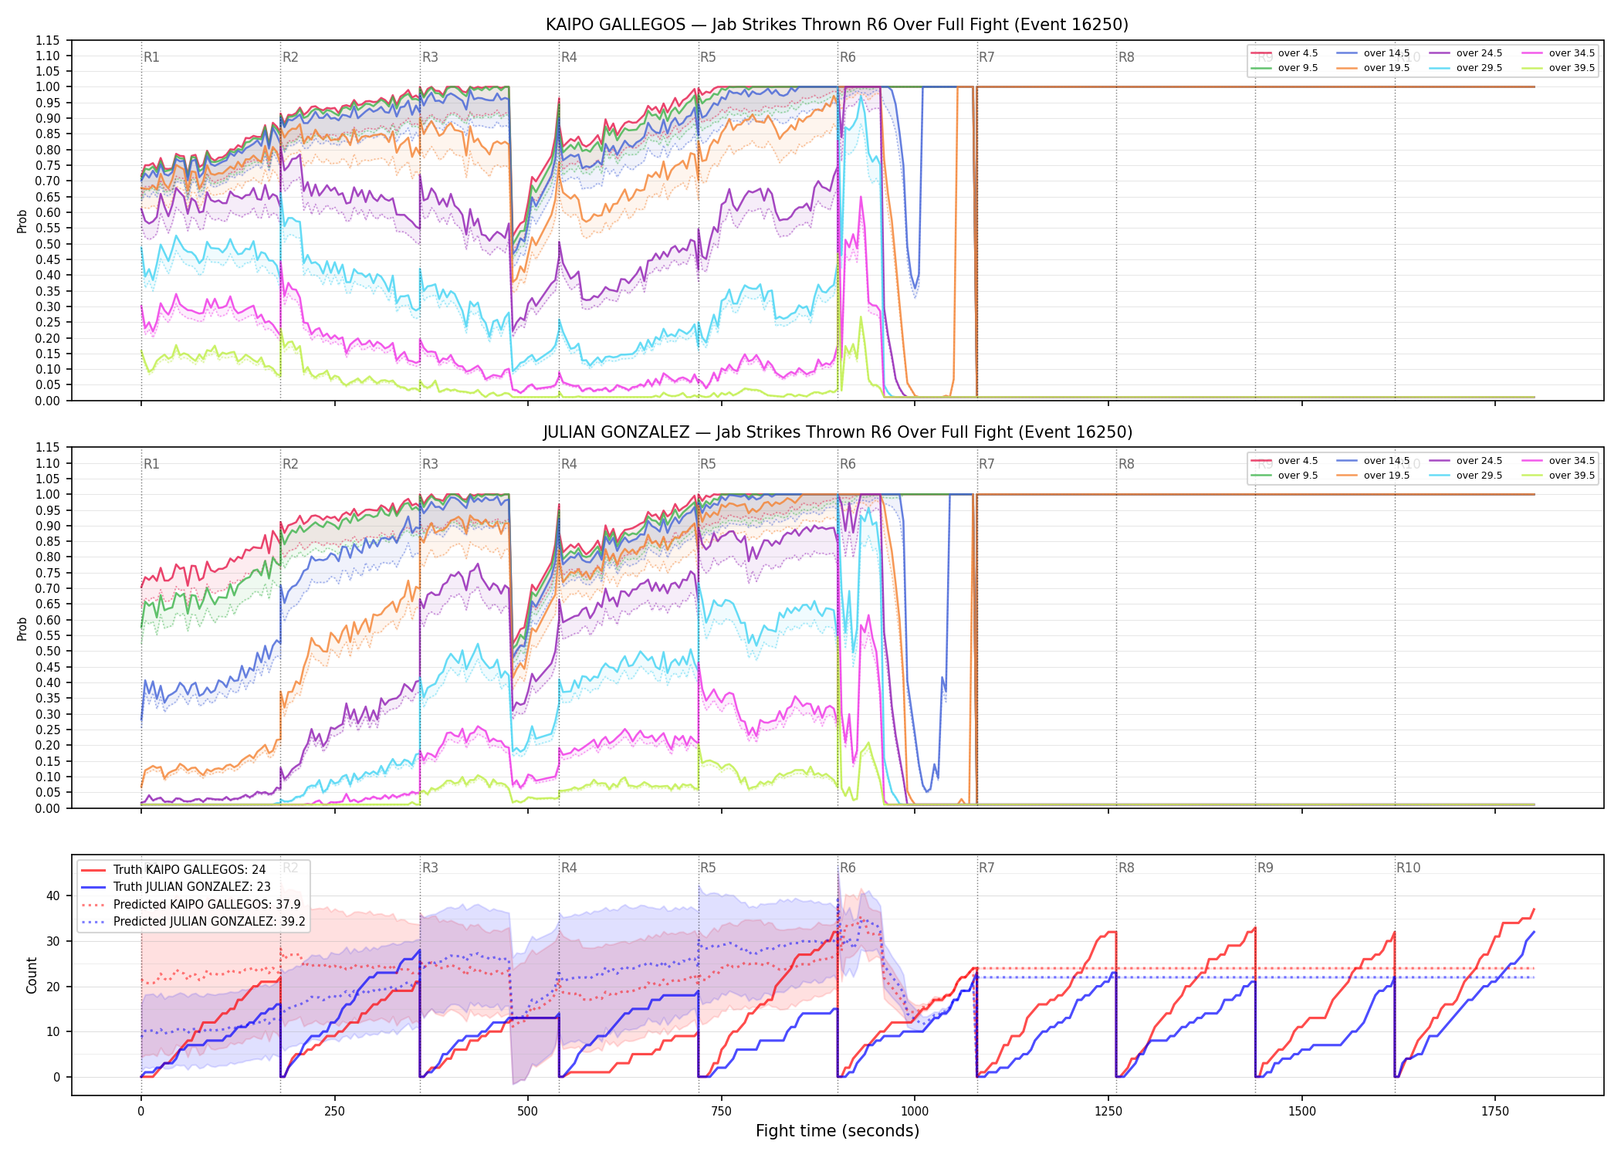Select 'over 9.5' in top chart legend
This screenshot has width=1621, height=1158.
pos(1284,68)
